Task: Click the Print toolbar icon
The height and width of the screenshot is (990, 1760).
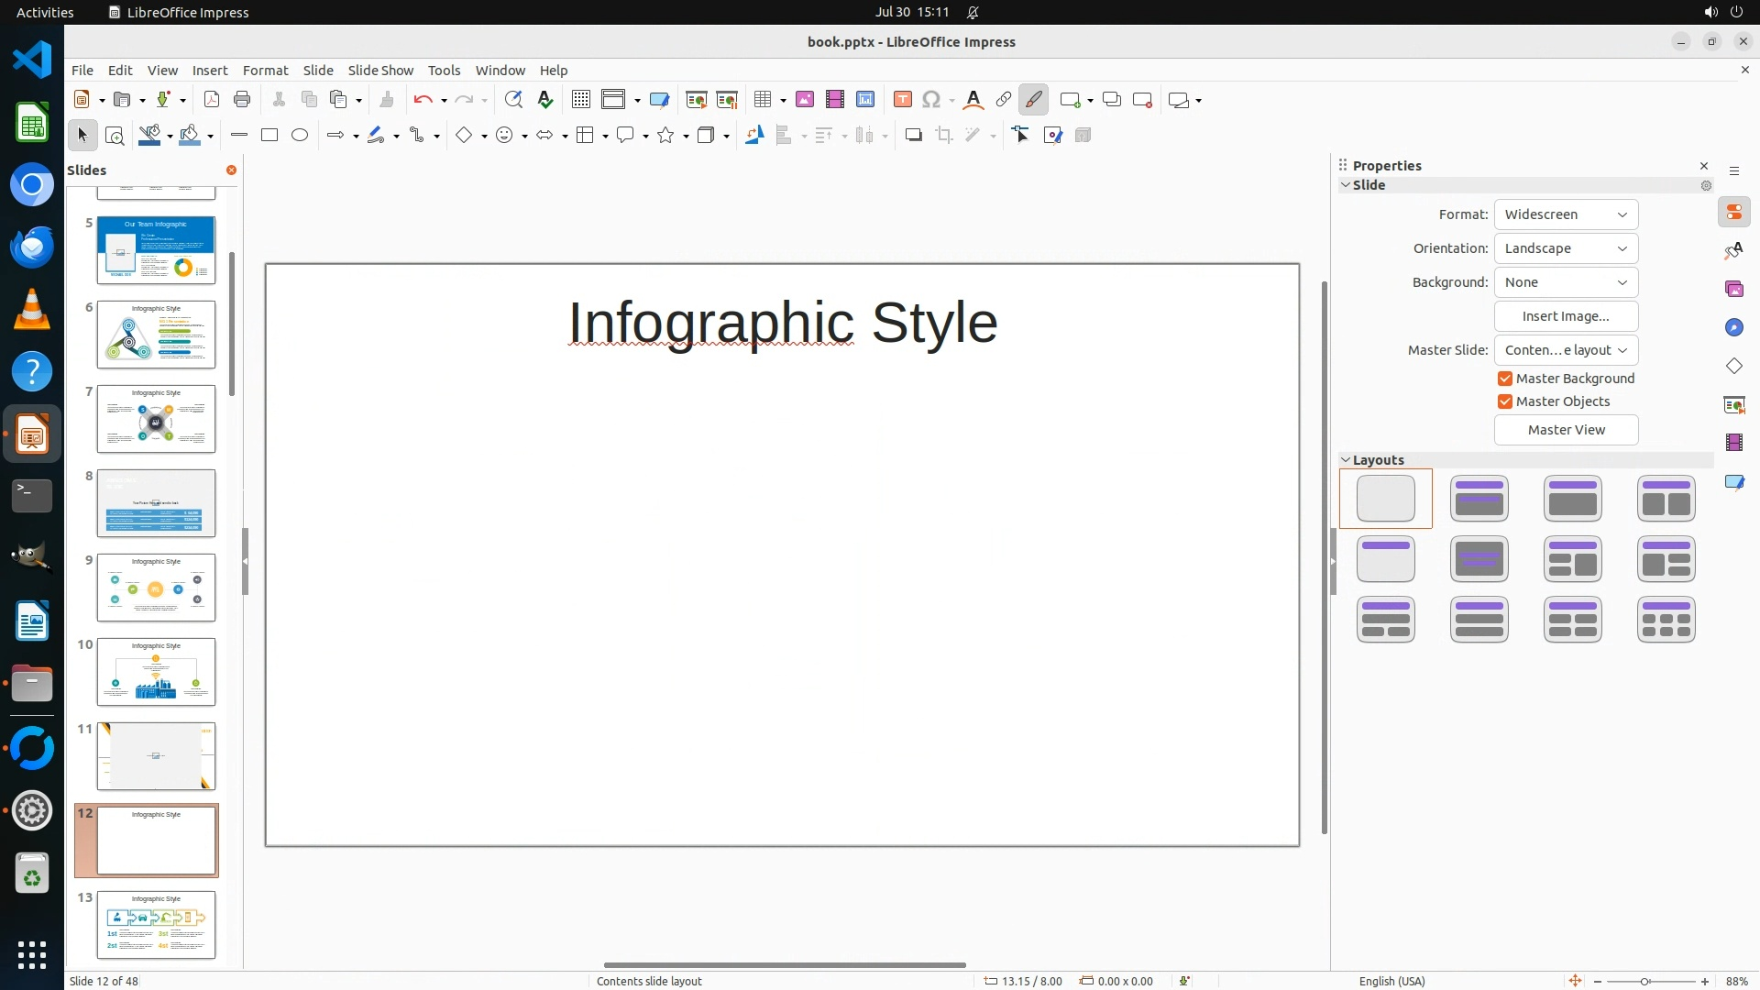Action: (x=242, y=100)
